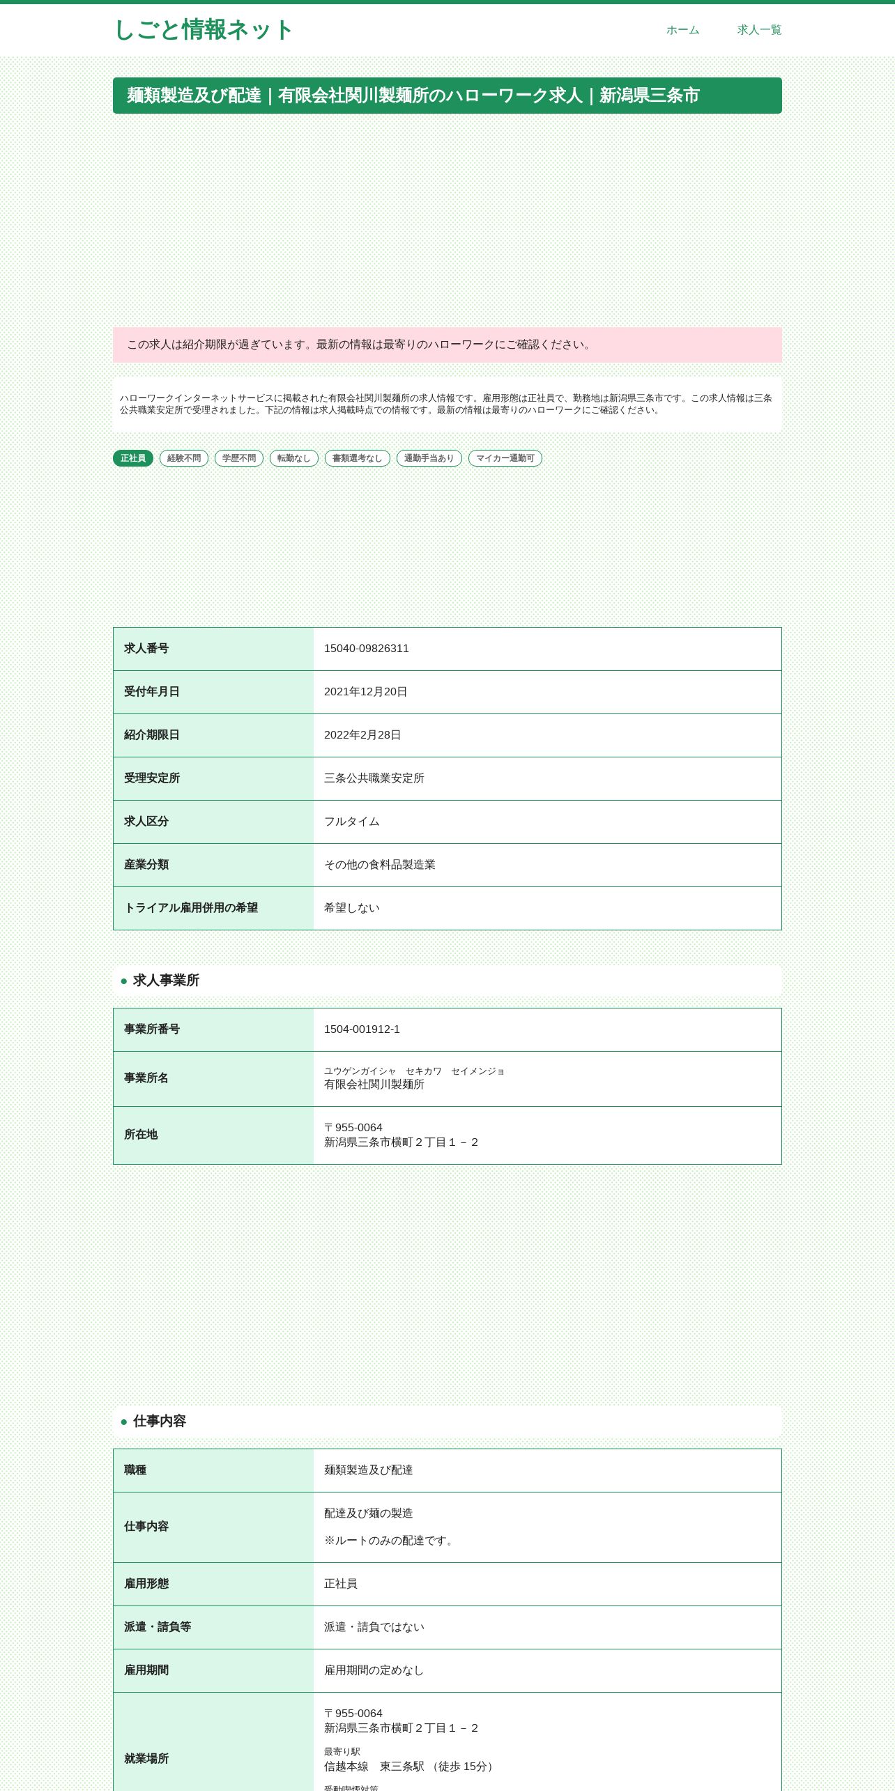
Task: Click the 仕事内容 row label in the table
Action: [146, 1527]
